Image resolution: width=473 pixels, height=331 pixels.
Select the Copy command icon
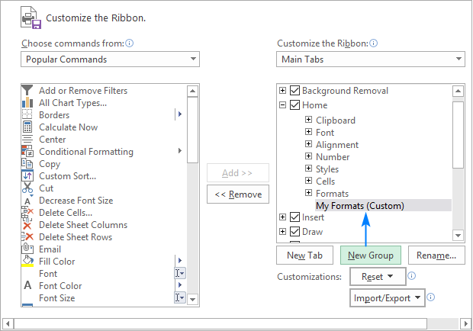click(x=27, y=164)
